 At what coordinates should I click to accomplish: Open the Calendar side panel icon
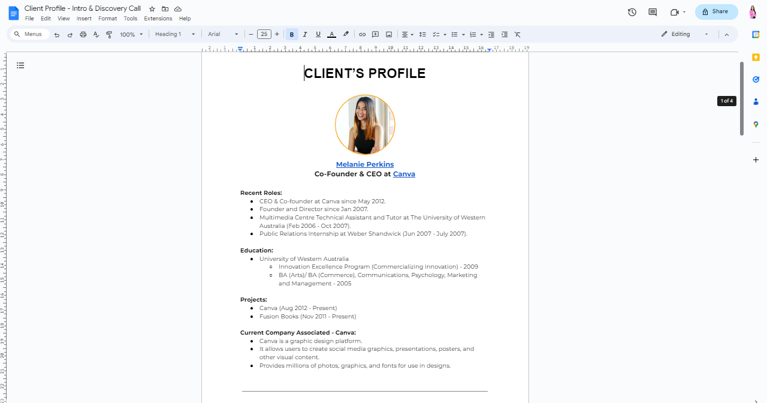[x=756, y=34]
